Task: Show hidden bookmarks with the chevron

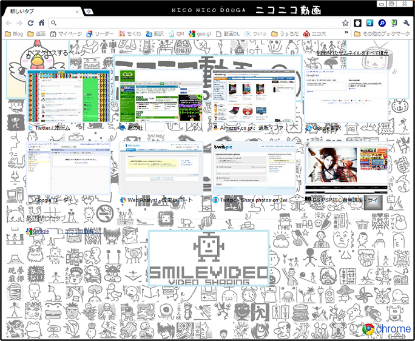Action: pos(346,32)
